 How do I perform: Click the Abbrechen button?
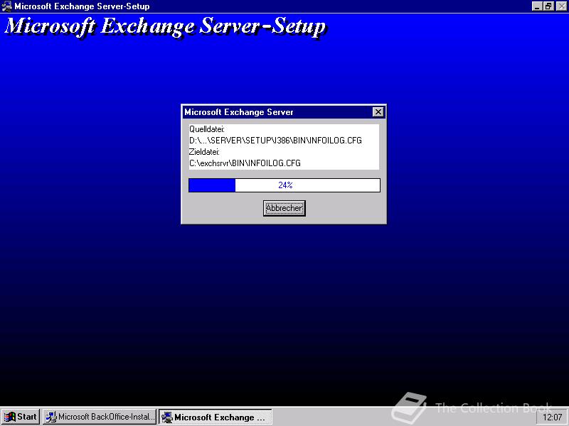(x=284, y=208)
